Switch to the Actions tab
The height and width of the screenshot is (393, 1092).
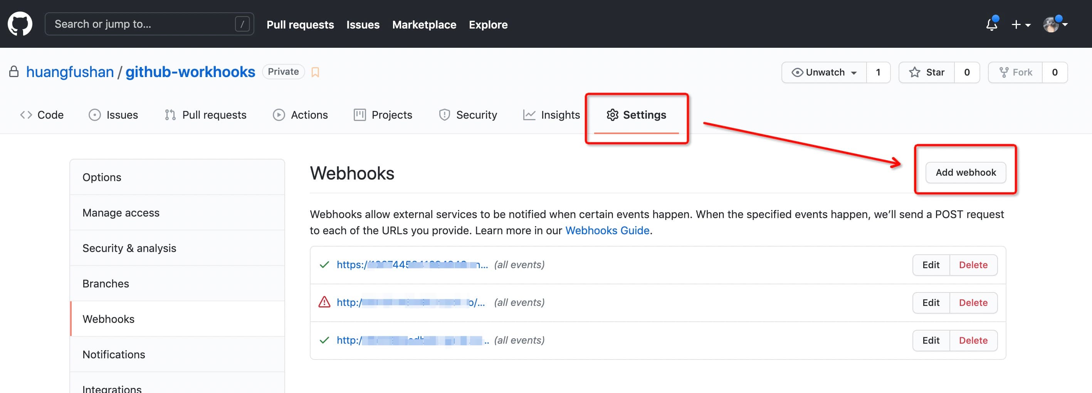tap(300, 115)
